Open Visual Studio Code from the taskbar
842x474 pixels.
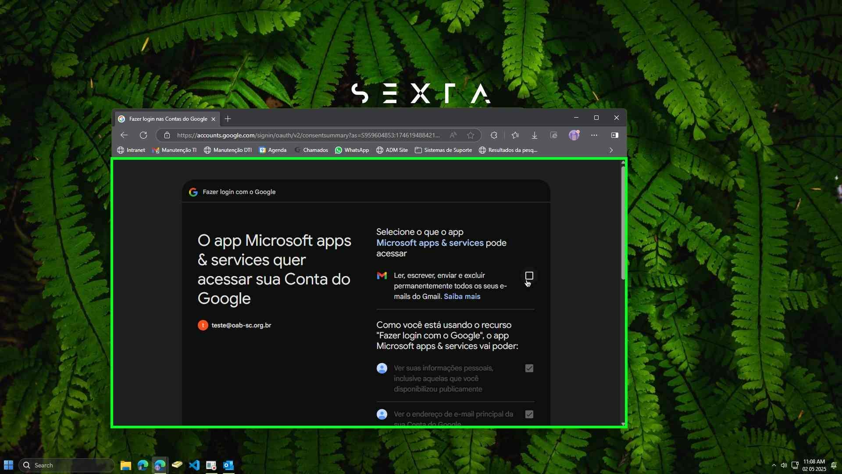pyautogui.click(x=194, y=465)
